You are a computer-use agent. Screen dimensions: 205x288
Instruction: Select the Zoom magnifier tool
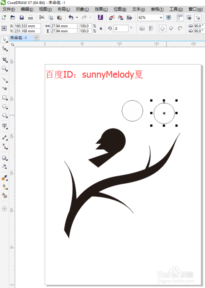5,69
